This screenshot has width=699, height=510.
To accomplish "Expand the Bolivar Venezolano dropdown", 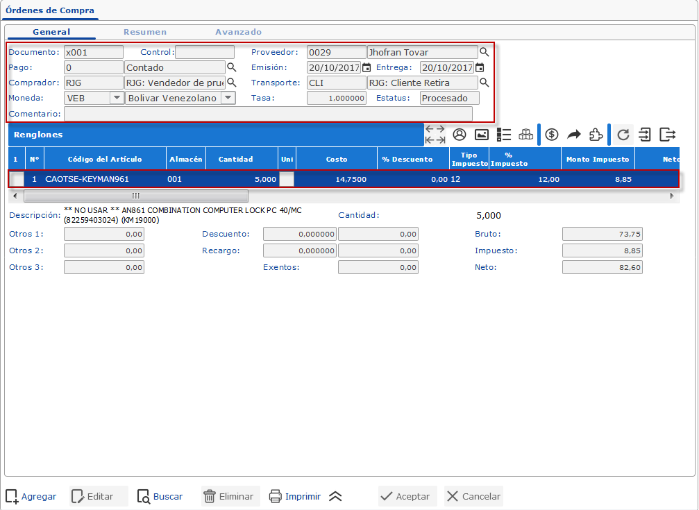I will coord(228,99).
